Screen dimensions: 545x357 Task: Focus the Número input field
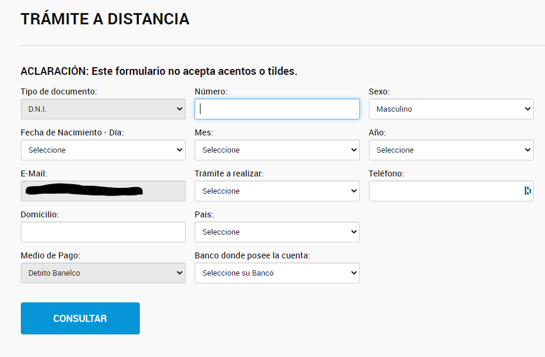pos(277,109)
